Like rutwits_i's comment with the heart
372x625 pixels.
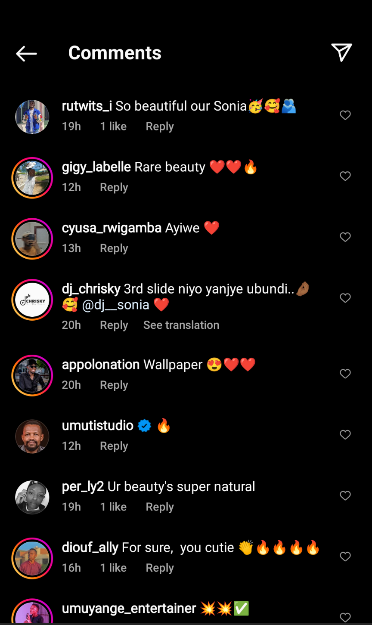click(x=345, y=115)
